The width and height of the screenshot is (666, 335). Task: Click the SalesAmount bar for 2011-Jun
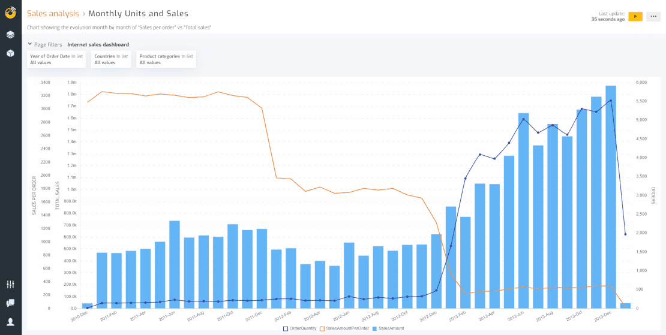(175, 265)
